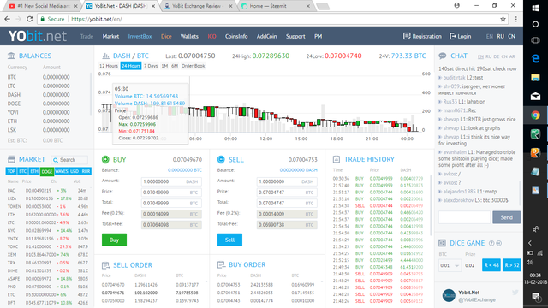Click the Market panel icon
This screenshot has height=308, width=548.
11,159
